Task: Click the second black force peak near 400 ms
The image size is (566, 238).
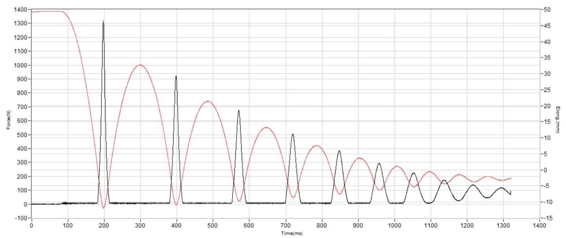Action: click(176, 77)
